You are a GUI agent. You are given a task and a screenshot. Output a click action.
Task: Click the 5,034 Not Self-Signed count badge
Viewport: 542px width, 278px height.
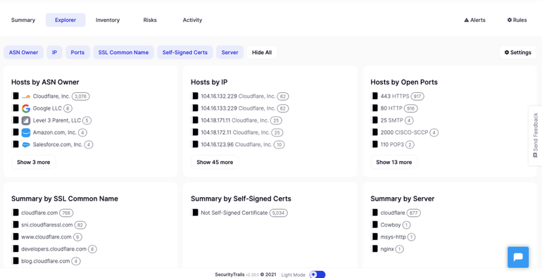[x=278, y=213]
